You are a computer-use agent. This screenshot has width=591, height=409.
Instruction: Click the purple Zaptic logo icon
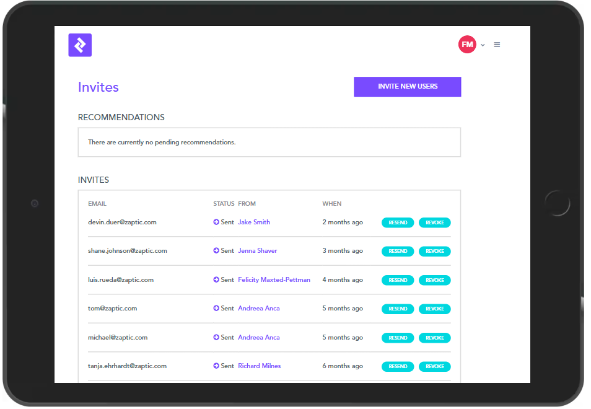[80, 45]
